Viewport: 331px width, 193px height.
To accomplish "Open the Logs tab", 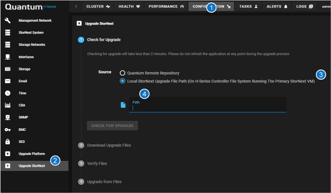I will click(x=304, y=6).
